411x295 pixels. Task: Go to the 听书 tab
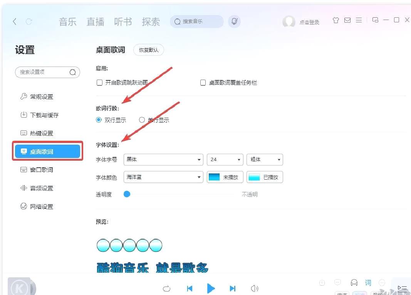[123, 22]
